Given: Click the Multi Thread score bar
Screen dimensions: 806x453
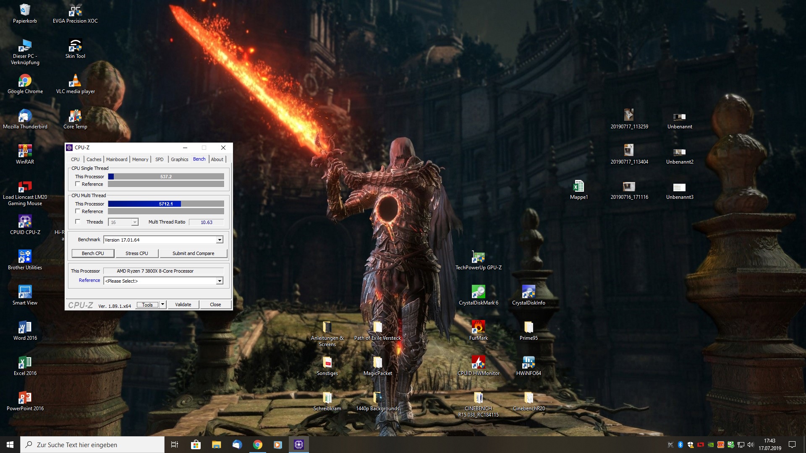Looking at the screenshot, I should click(166, 204).
